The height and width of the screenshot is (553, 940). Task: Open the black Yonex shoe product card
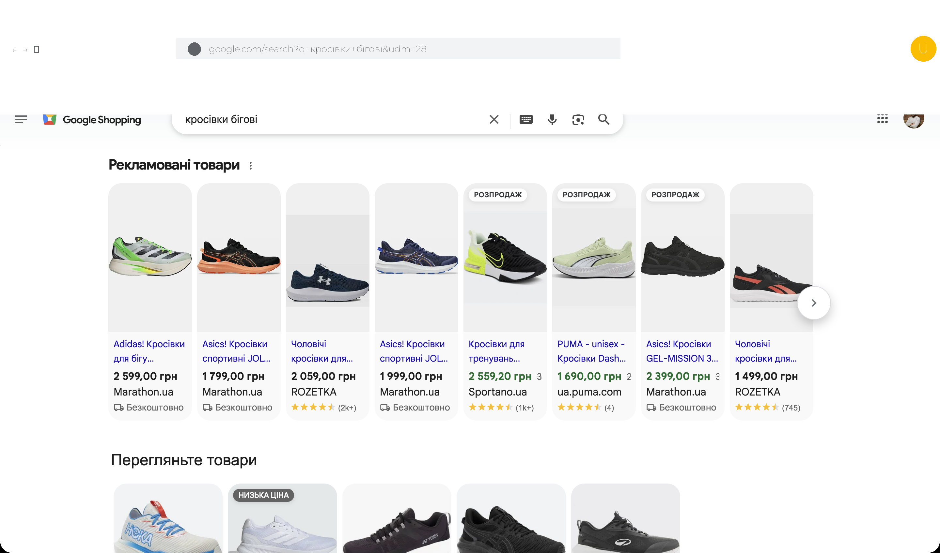click(x=397, y=518)
